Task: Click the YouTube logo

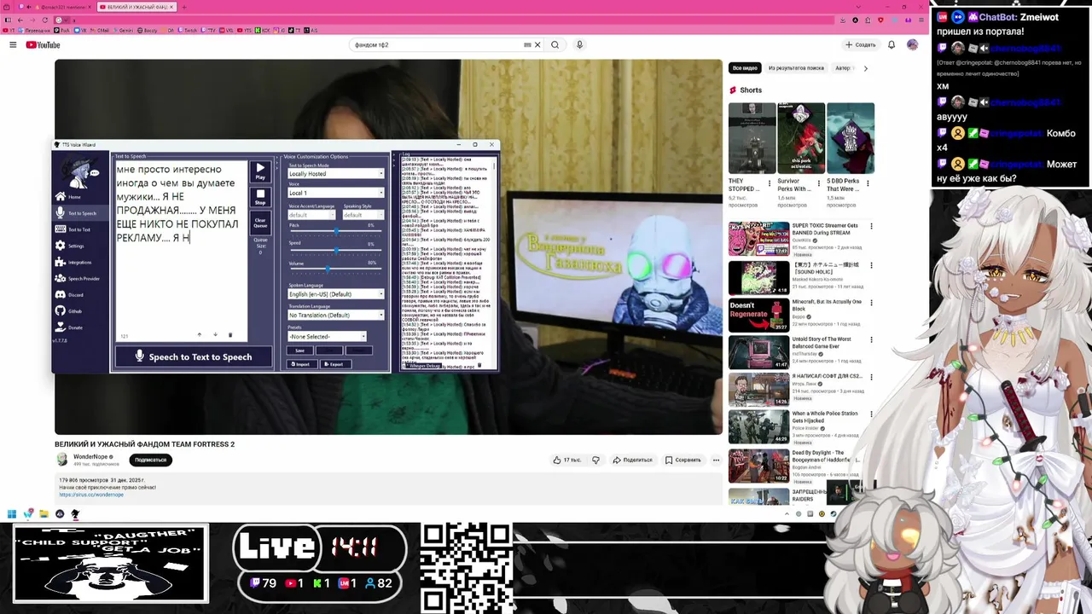Action: pyautogui.click(x=43, y=45)
